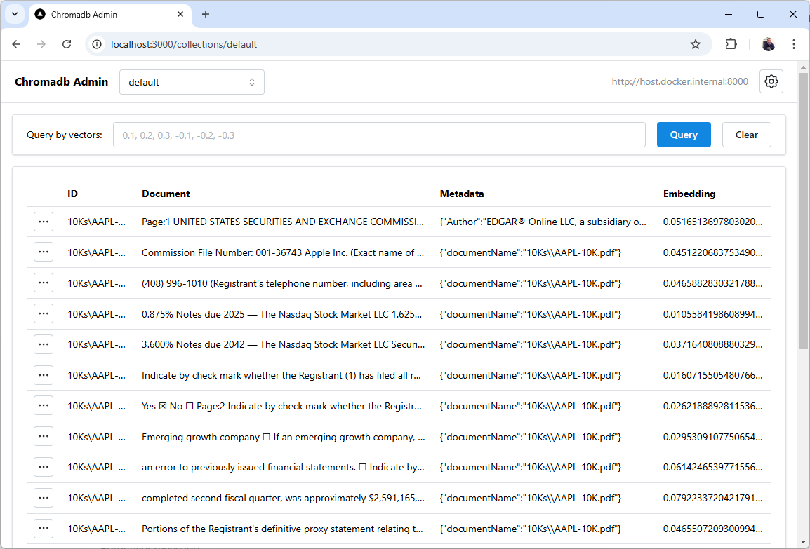View site information for localhost
Viewport: 810px width, 549px height.
(97, 44)
